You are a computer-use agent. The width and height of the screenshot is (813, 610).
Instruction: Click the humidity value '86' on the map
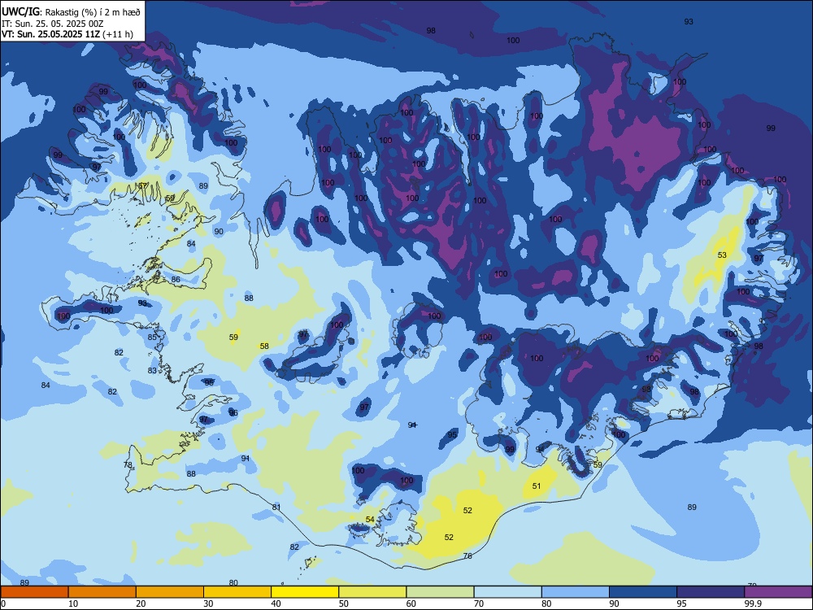pos(176,279)
